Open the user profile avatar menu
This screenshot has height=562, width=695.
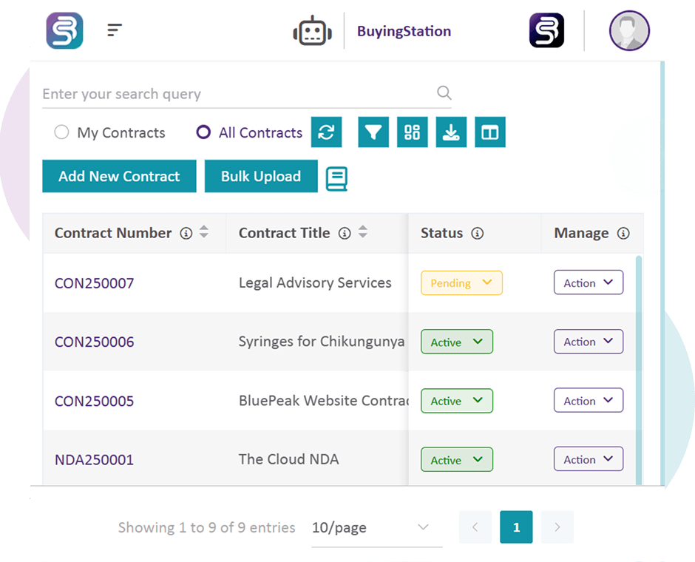click(629, 30)
